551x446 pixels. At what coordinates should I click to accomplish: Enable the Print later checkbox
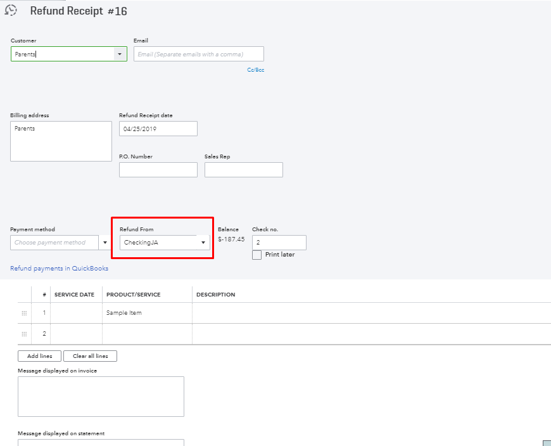pos(257,255)
